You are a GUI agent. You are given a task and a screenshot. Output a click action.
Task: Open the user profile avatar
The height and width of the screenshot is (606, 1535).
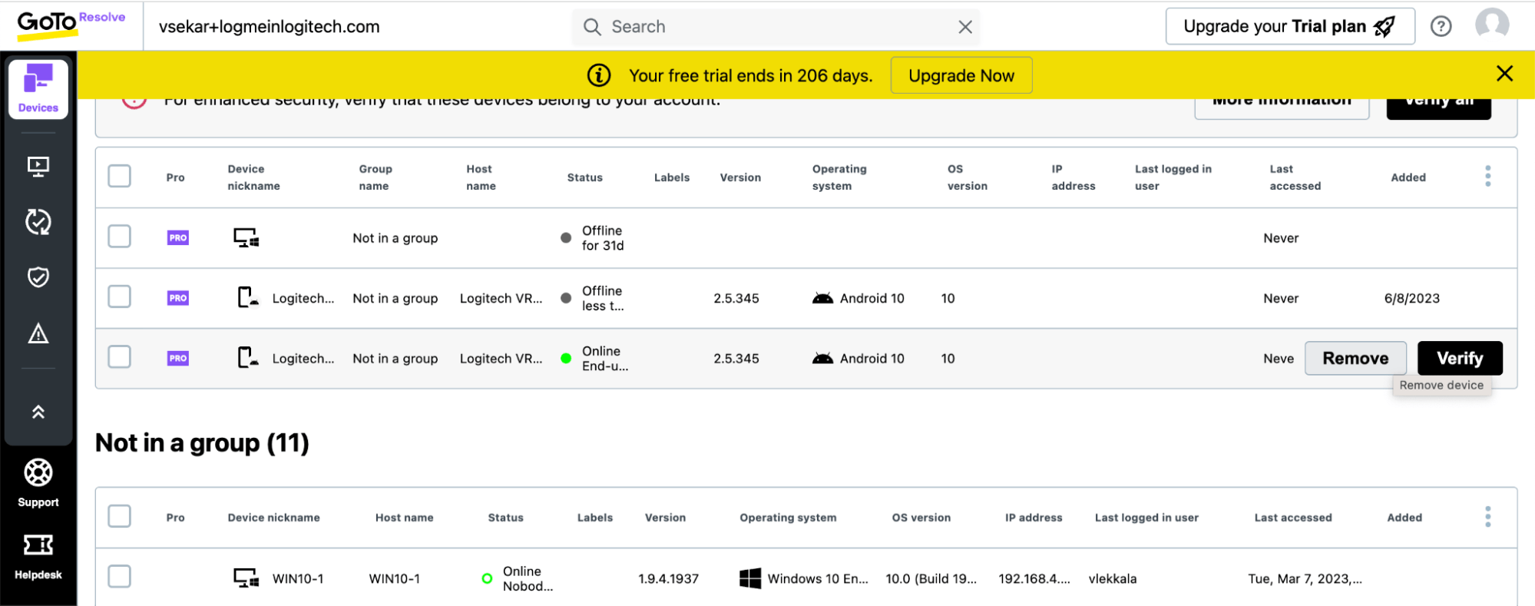1491,25
